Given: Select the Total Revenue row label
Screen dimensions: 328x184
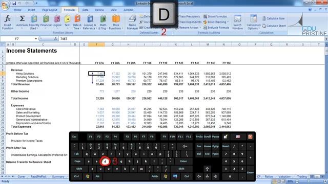Looking at the screenshot, I should 20,84.
